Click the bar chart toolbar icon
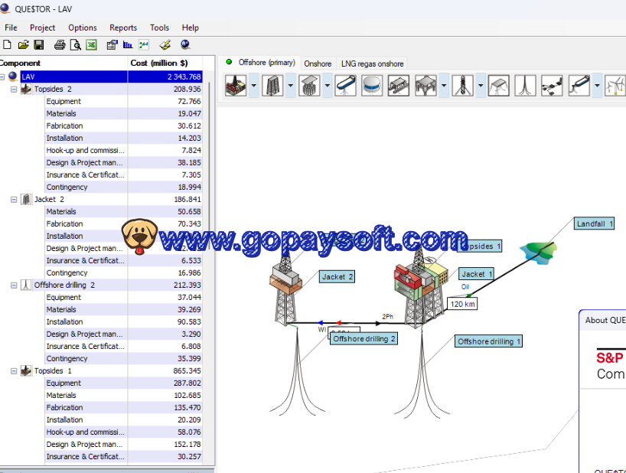 (128, 45)
